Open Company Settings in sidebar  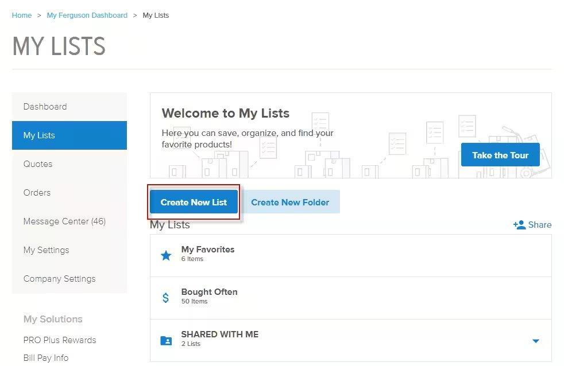point(69,279)
